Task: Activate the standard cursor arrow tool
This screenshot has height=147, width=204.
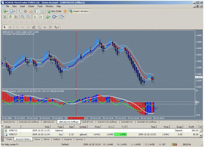Action: click(x=5, y=27)
